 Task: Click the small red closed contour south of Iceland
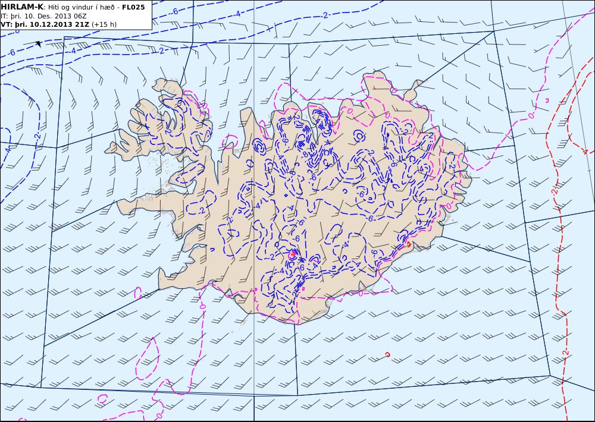click(x=387, y=354)
